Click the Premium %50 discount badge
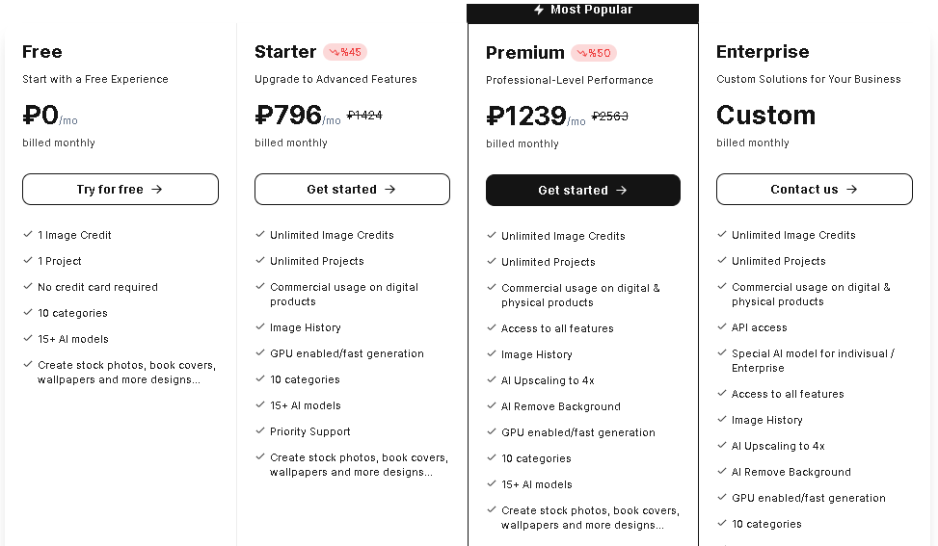938x546 pixels. (x=594, y=53)
